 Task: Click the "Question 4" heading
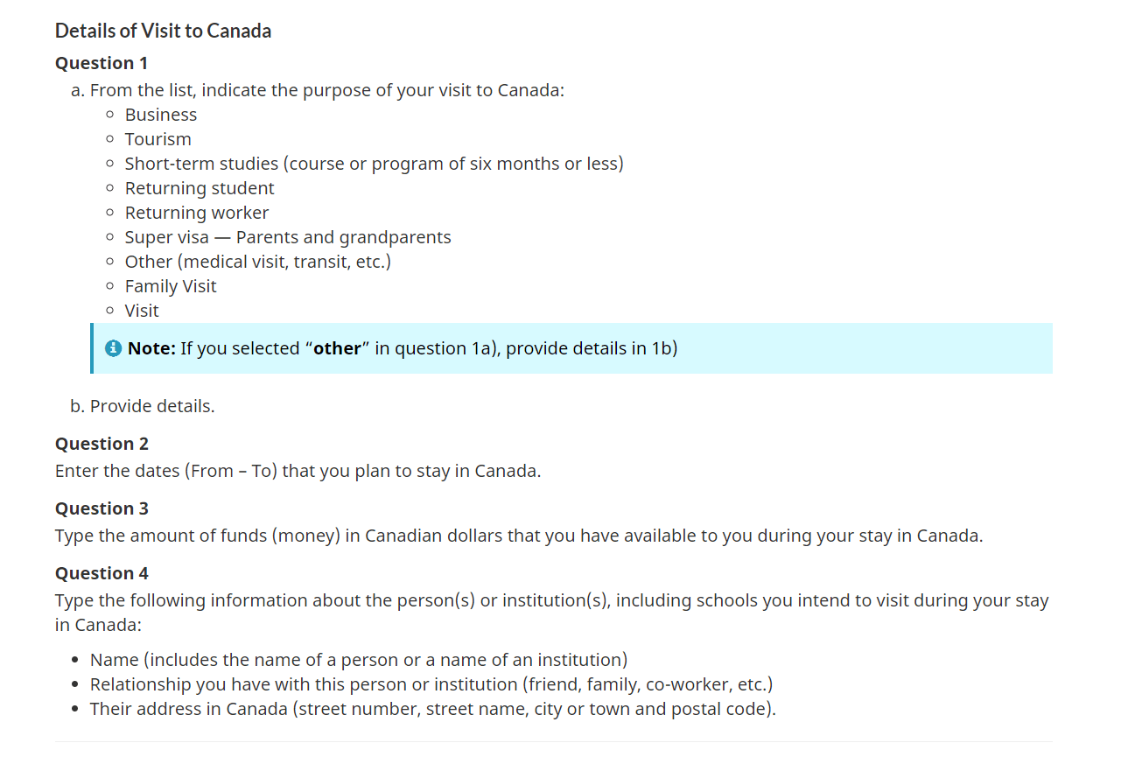[x=102, y=573]
